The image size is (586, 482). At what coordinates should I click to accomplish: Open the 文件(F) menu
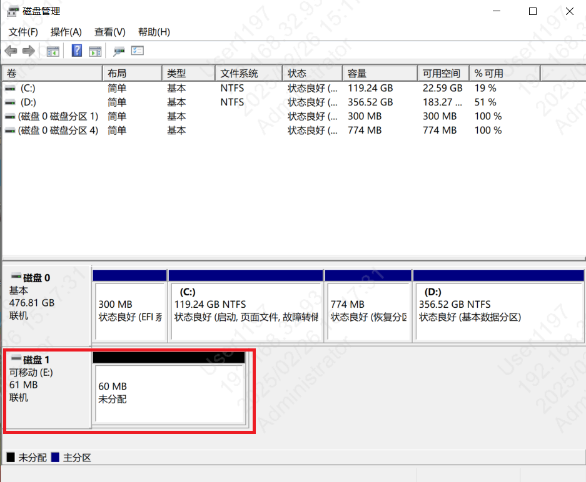pyautogui.click(x=23, y=32)
